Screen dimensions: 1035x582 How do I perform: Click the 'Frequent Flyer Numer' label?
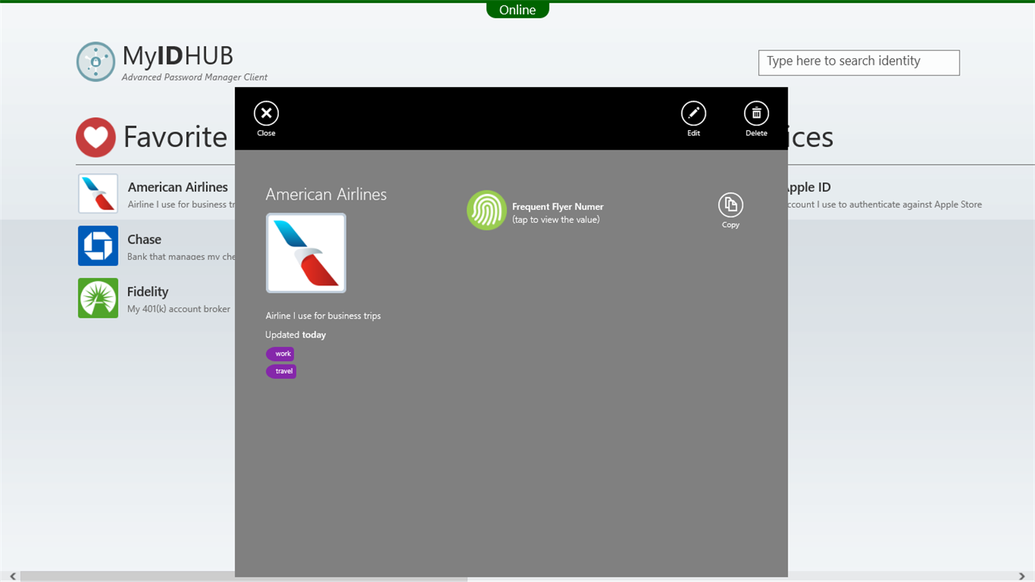pyautogui.click(x=558, y=207)
